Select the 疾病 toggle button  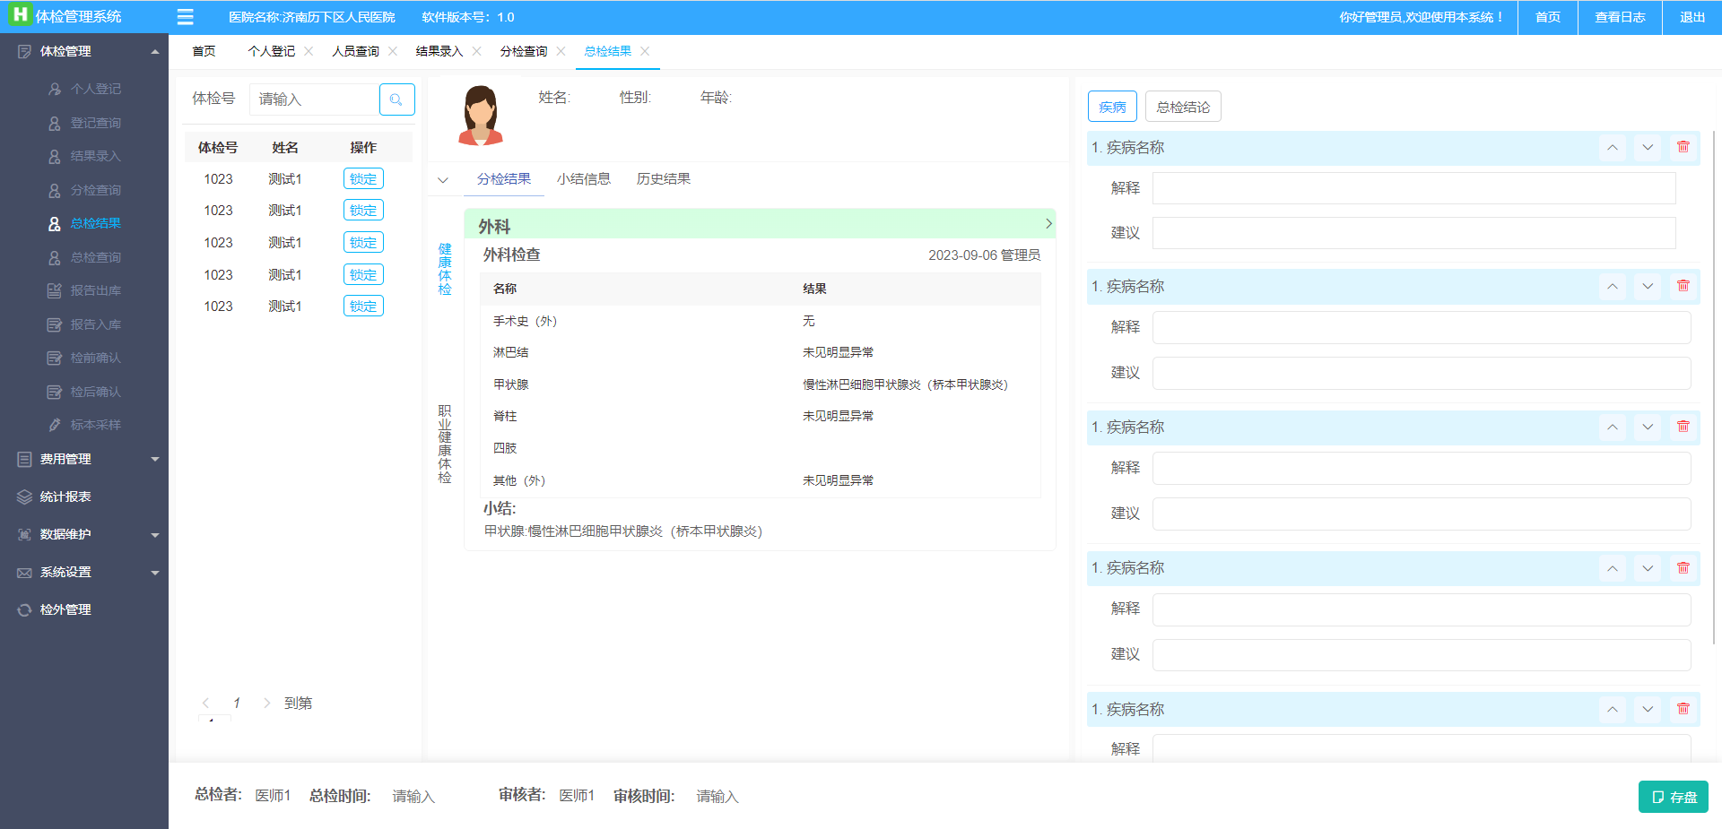[1112, 107]
